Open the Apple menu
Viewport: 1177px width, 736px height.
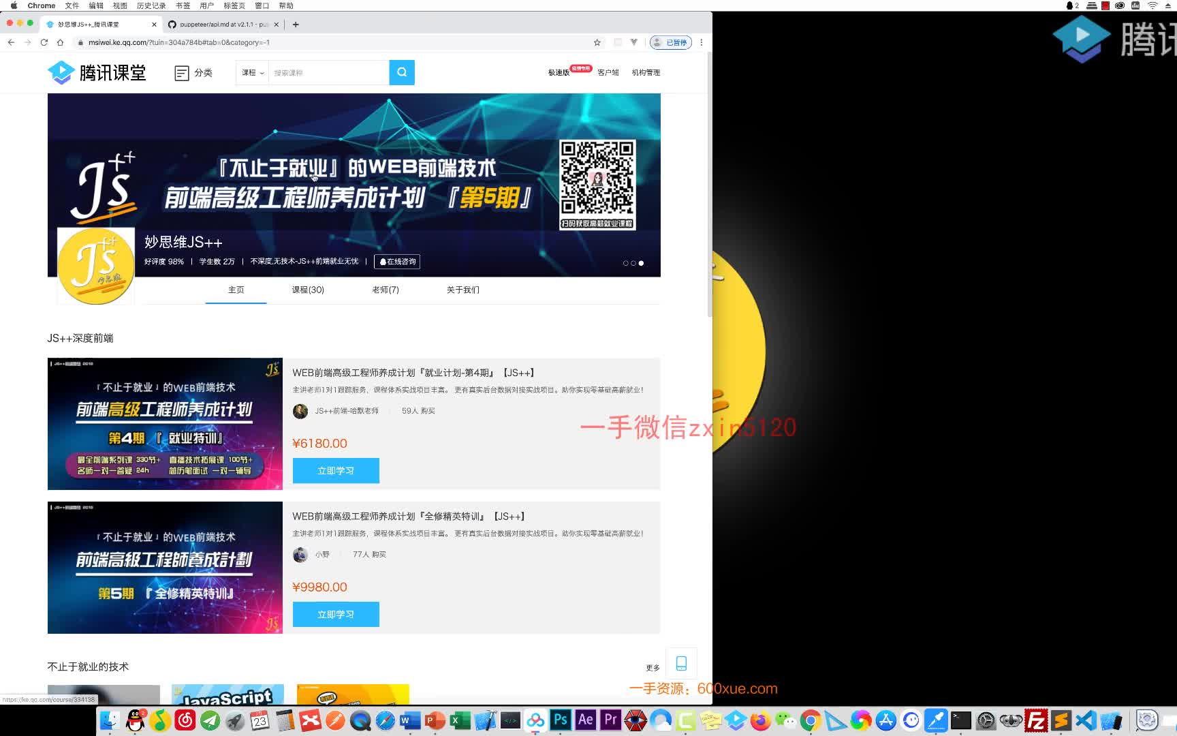14,5
